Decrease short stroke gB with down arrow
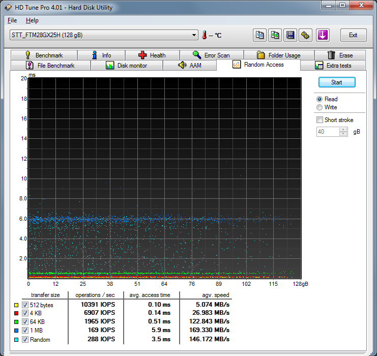Screen dimensions: 377x356 pos(343,134)
